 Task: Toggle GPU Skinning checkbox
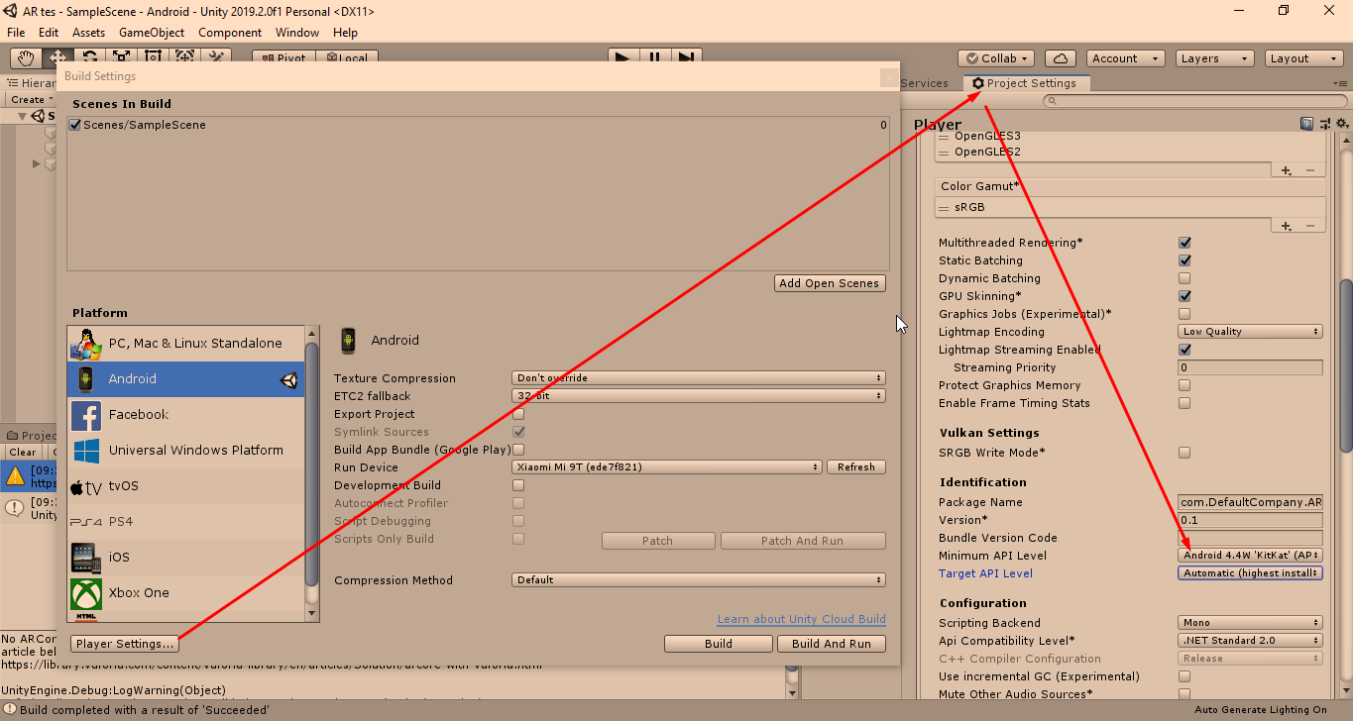pos(1184,296)
